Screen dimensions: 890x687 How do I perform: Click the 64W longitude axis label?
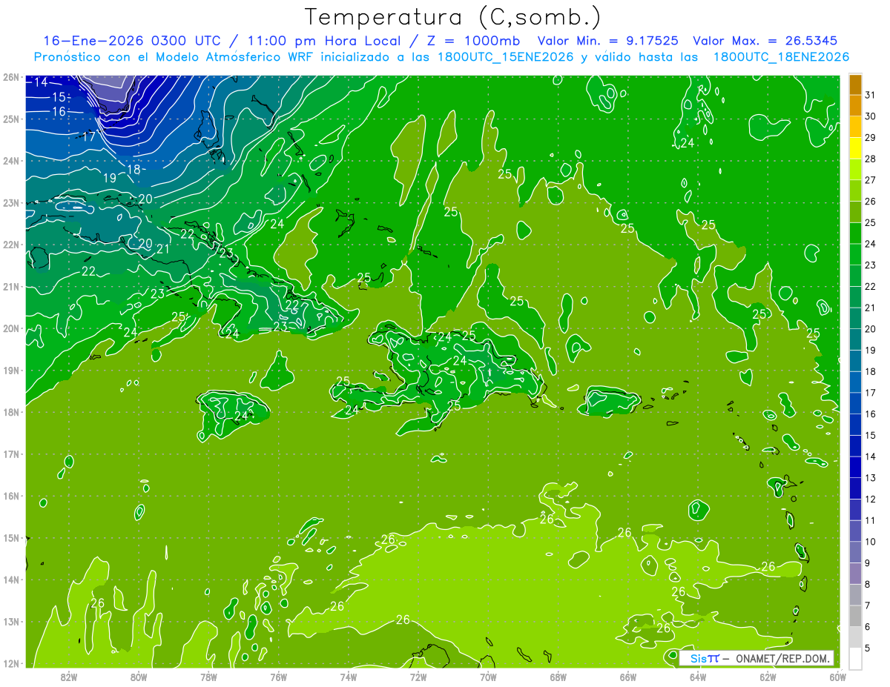point(698,677)
